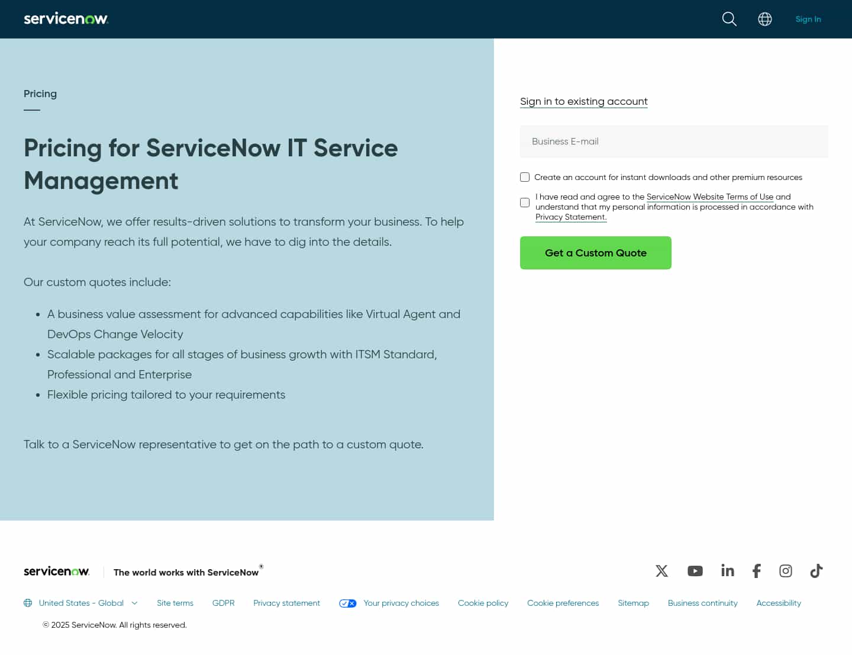
Task: Open the Cookie preferences settings
Action: coord(563,603)
